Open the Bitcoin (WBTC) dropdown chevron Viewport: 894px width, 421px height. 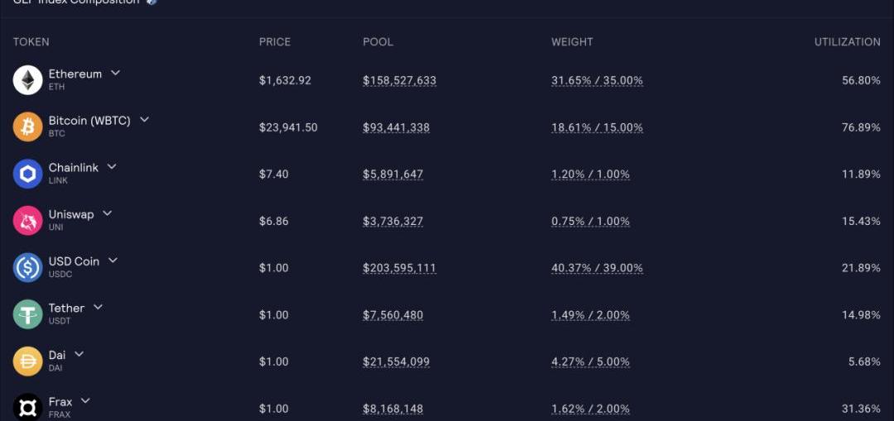(144, 120)
